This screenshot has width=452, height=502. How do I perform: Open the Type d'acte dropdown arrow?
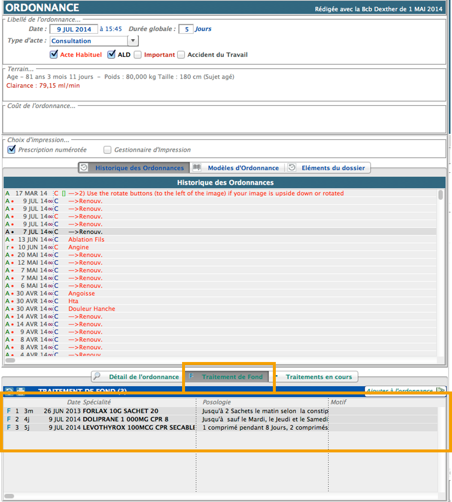click(x=133, y=41)
